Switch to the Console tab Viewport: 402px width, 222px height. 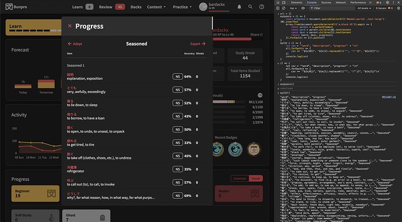point(312,2)
